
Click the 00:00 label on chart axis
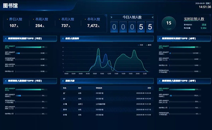pyautogui.click(x=66, y=73)
